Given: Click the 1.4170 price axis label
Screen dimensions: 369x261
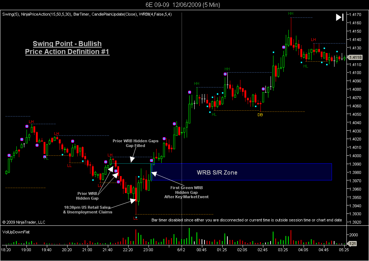Looking at the screenshot, I should click(356, 15).
